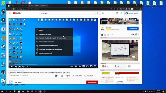This screenshot has width=166, height=93.
Task: Open more actions ellipsis below video
Action: pyautogui.click(x=96, y=76)
